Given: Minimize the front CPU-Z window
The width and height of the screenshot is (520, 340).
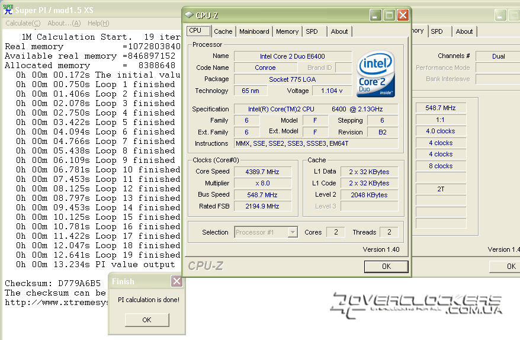Looking at the screenshot, I should (375, 15).
